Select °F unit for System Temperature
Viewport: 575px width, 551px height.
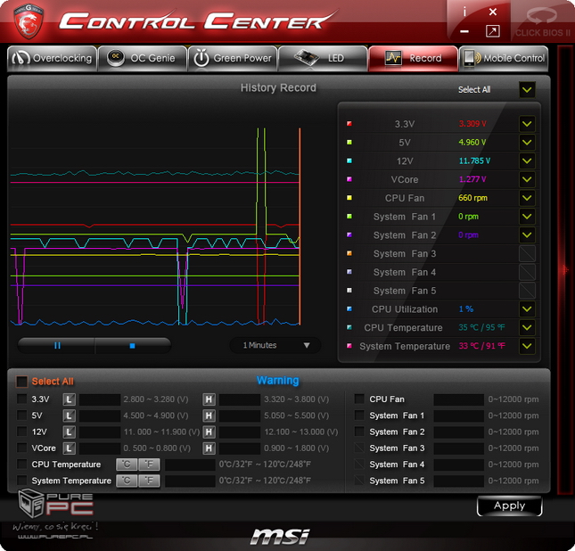click(x=149, y=481)
